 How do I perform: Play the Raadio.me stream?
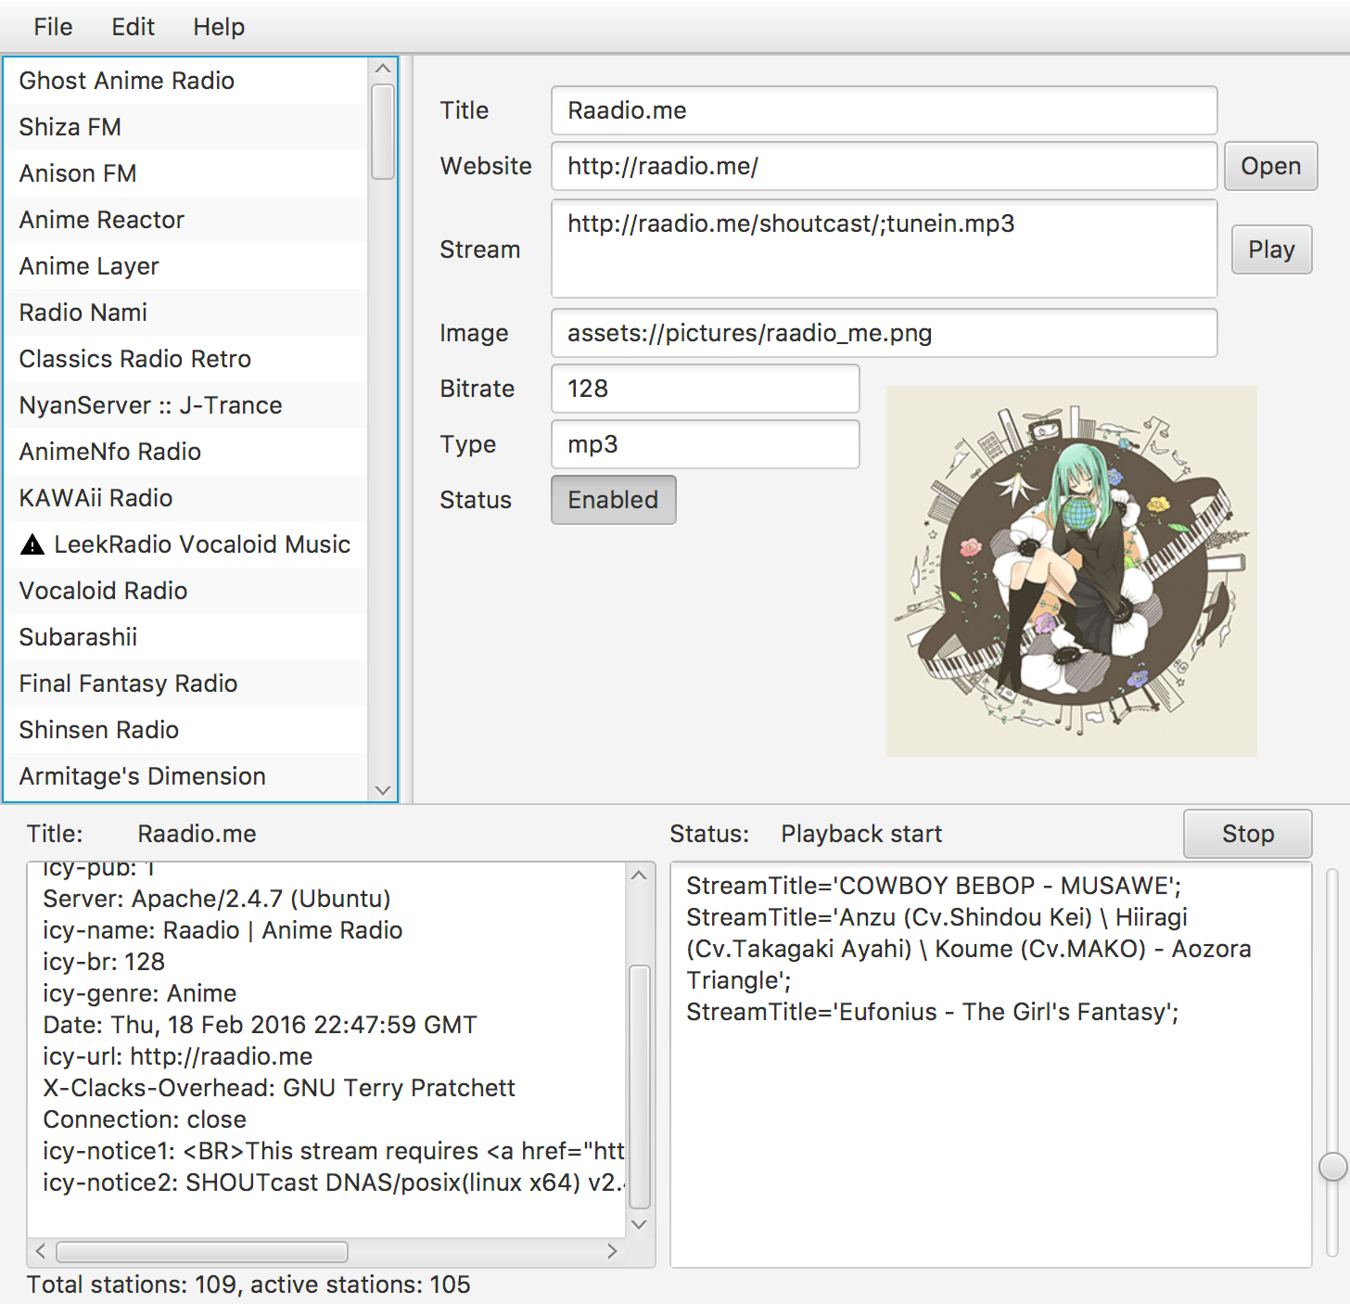(x=1271, y=249)
